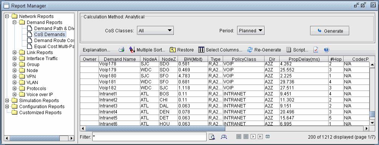Click the Report Manager window icon
Viewport: 379px width, 145px height.
tap(6, 5)
